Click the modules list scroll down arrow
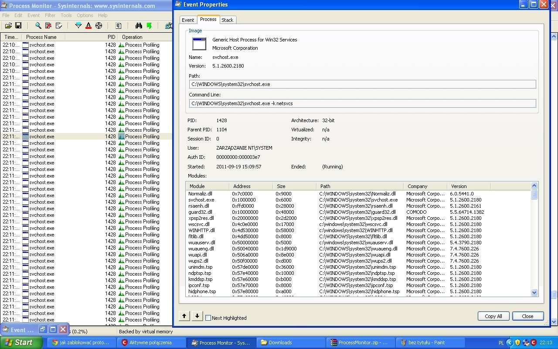 click(x=534, y=293)
